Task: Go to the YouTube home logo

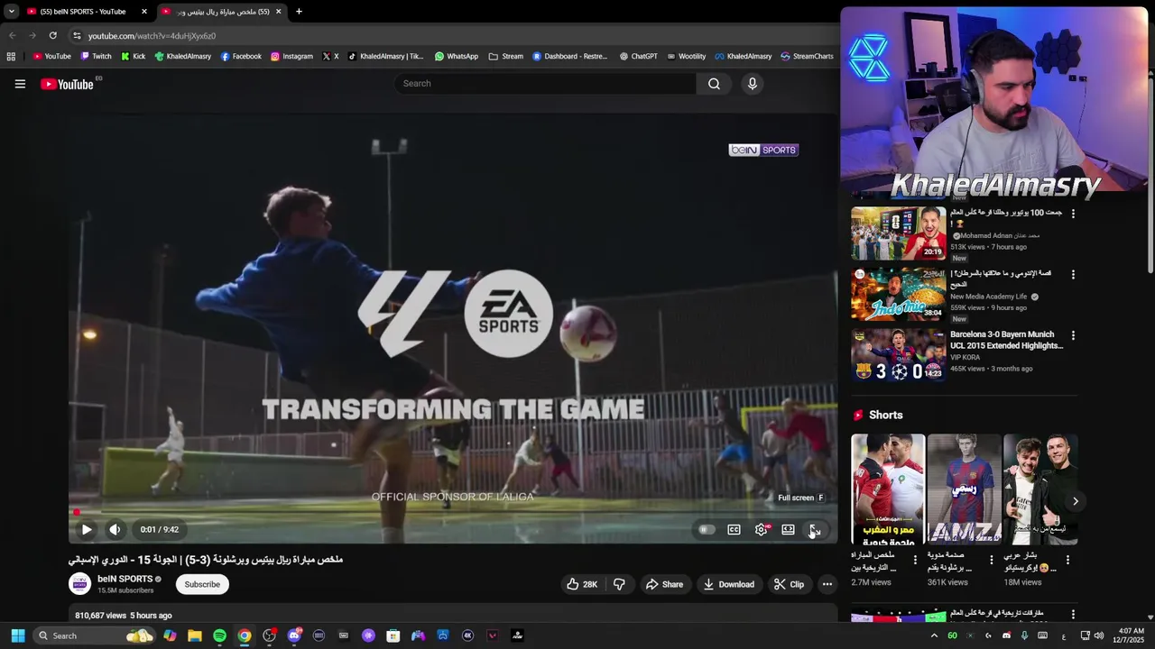Action: coord(67,84)
